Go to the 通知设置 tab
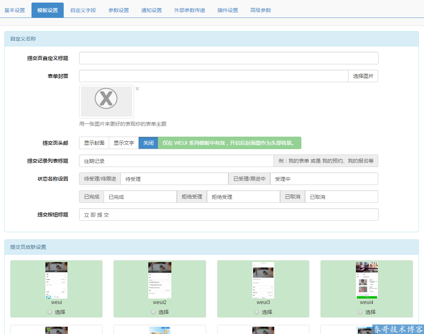This screenshot has width=424, height=334. [x=152, y=10]
